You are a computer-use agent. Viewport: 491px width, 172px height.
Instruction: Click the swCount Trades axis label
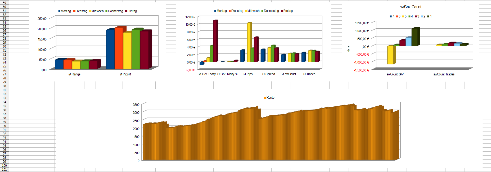click(444, 74)
